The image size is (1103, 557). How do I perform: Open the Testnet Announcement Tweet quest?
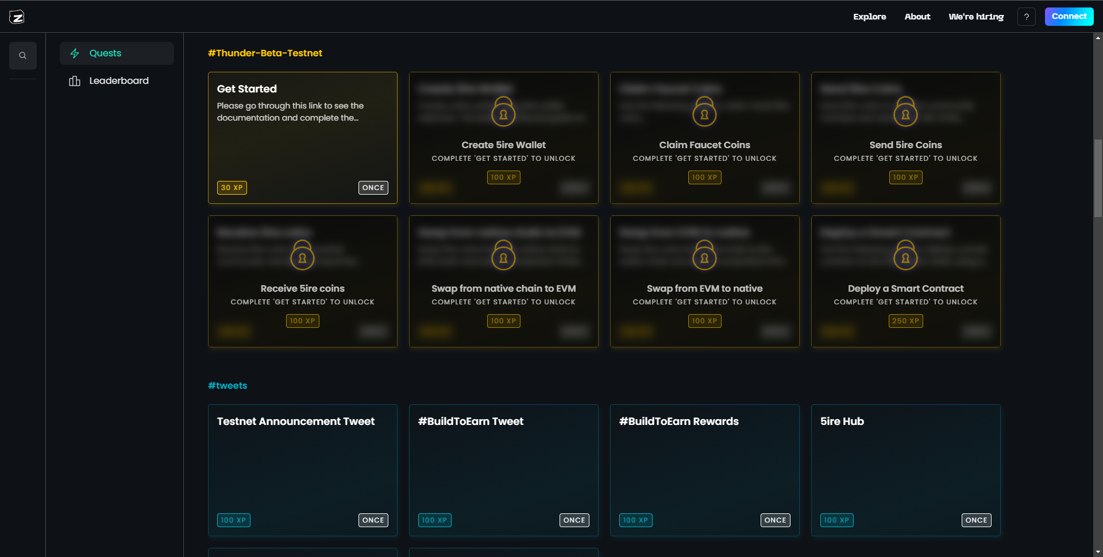point(302,470)
